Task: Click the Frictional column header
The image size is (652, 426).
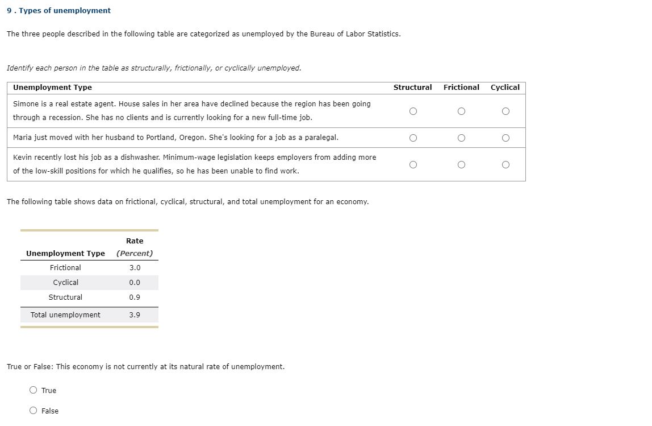Action: point(461,88)
